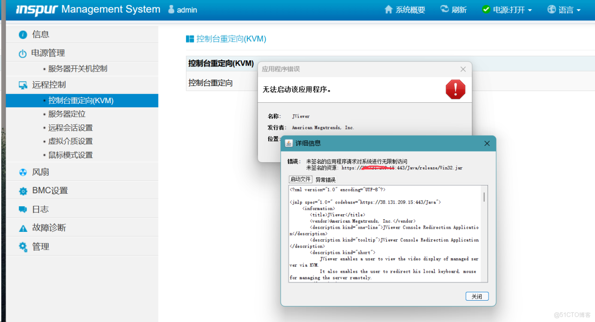The height and width of the screenshot is (322, 595).
Task: Close the 应用程序错误 dialog
Action: click(x=463, y=69)
